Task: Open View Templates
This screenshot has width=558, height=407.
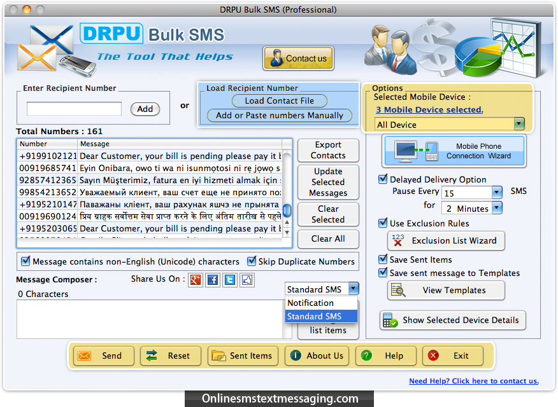Action: (446, 290)
